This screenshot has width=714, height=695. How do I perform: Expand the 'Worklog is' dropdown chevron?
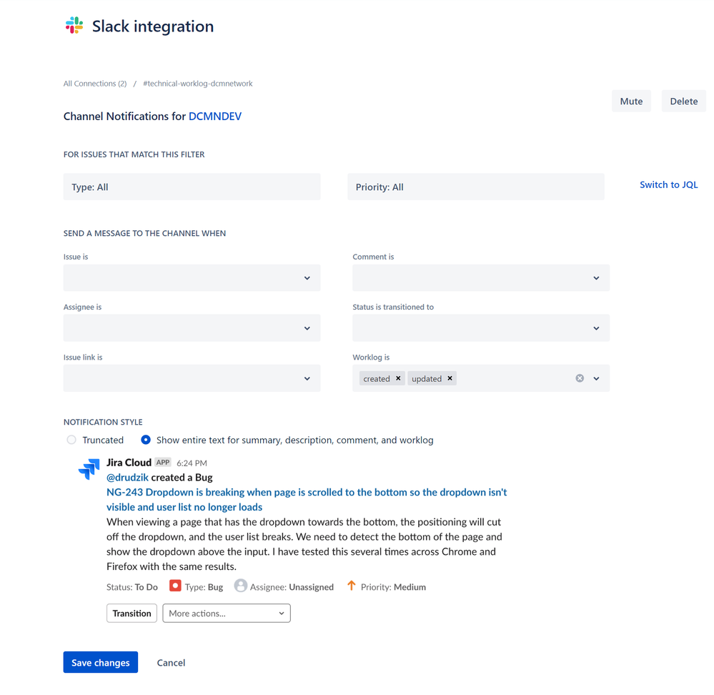click(596, 378)
